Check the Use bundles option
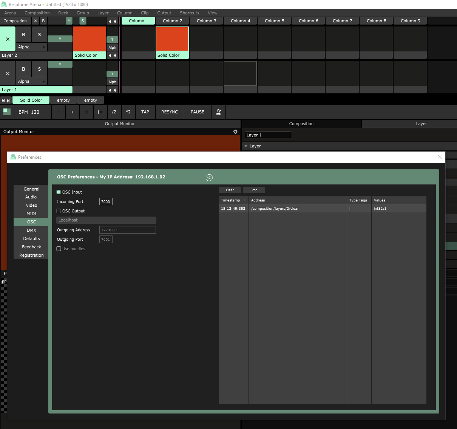457x429 pixels. [x=59, y=249]
